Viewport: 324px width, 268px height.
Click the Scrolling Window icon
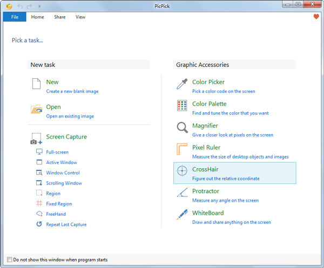[x=39, y=183]
